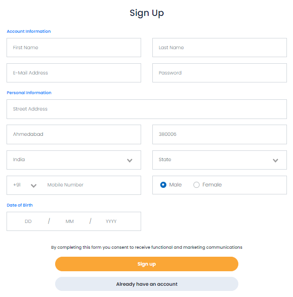
Task: Select the Male radio button
Action: click(163, 185)
